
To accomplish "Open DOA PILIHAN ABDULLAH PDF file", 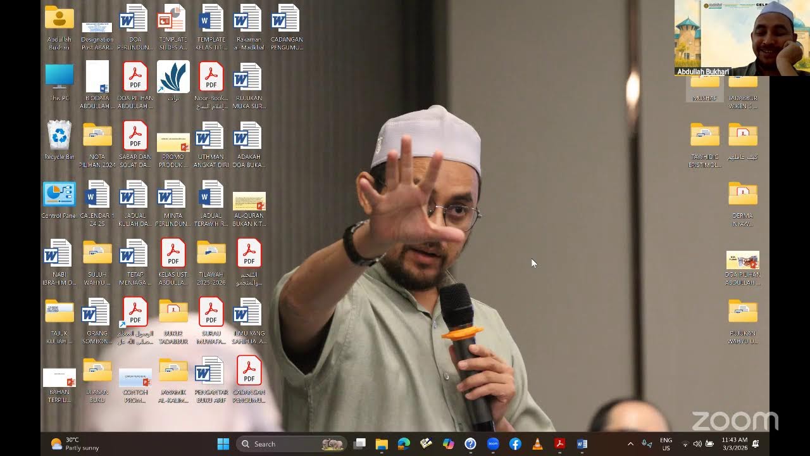I will tap(135, 85).
